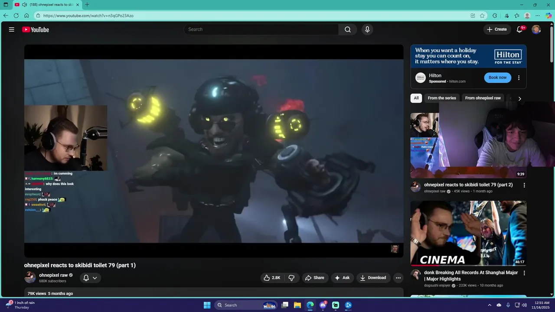Open donk CINEMA video thumbnail

click(468, 233)
